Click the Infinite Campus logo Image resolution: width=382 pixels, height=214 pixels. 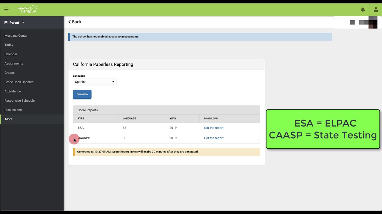coord(27,10)
